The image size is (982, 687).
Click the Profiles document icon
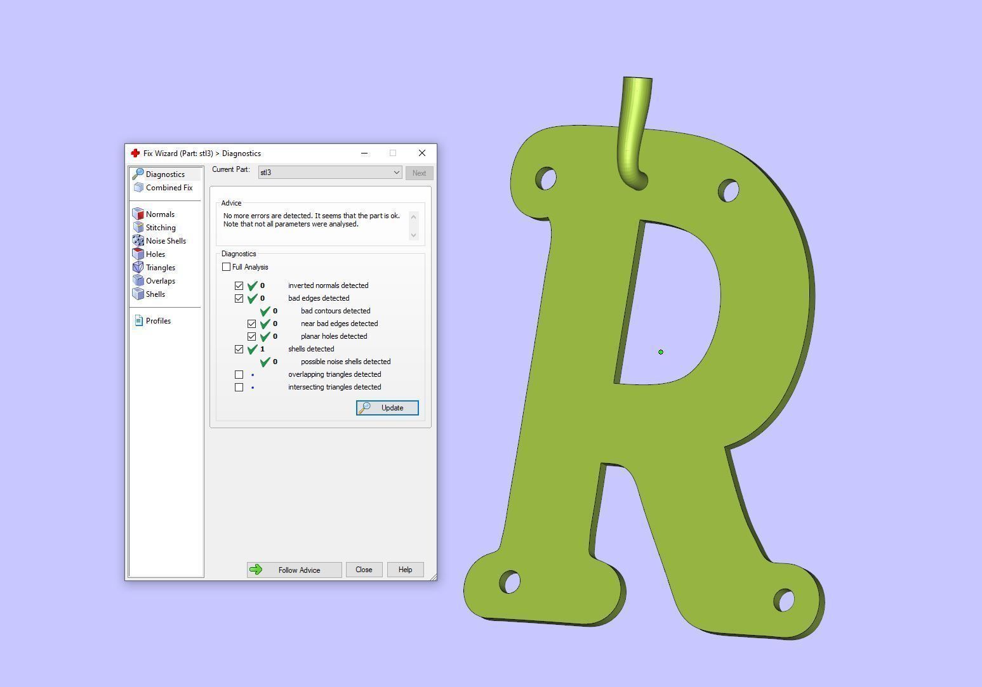pos(138,321)
